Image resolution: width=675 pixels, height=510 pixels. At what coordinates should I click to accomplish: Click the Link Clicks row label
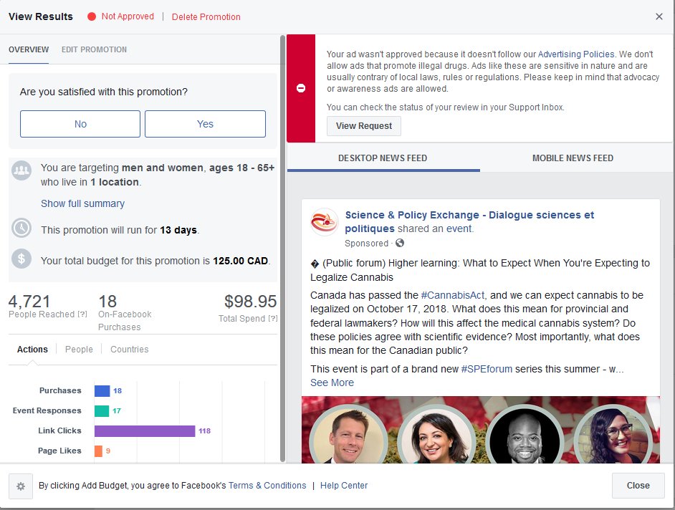click(59, 430)
